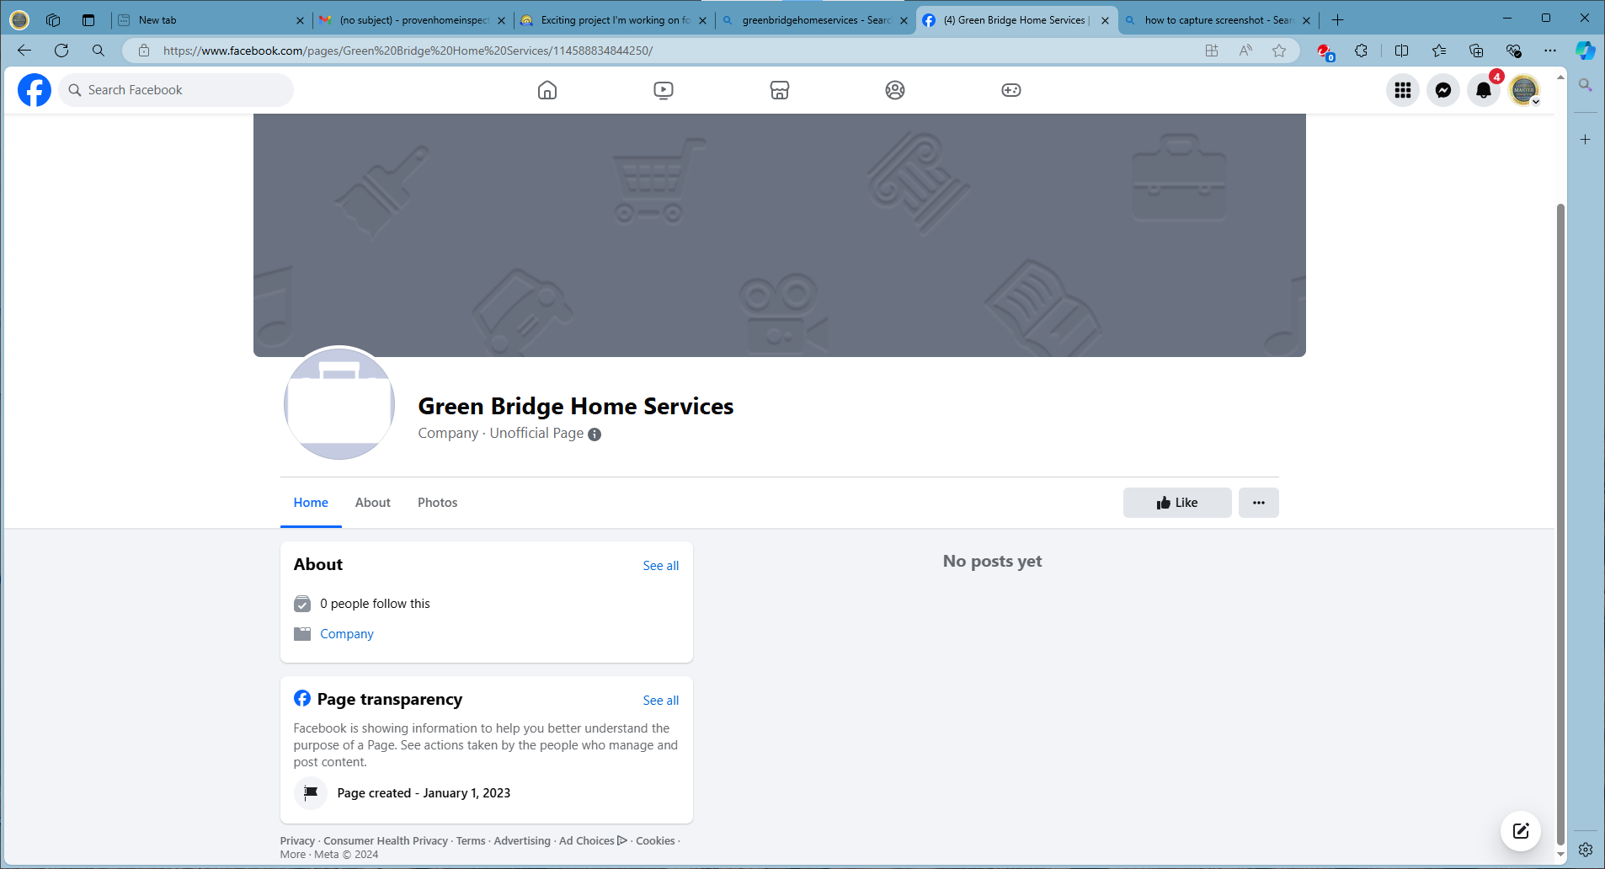Open Edge Settings and more menu
The height and width of the screenshot is (869, 1605).
(x=1550, y=51)
